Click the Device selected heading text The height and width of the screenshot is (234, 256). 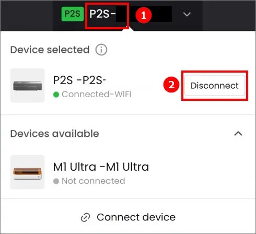pyautogui.click(x=50, y=50)
